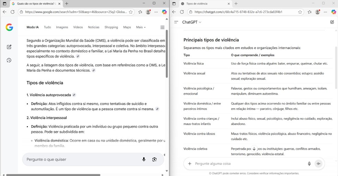Click source link icon after 'Violência autoprovocada'

pos(74,95)
